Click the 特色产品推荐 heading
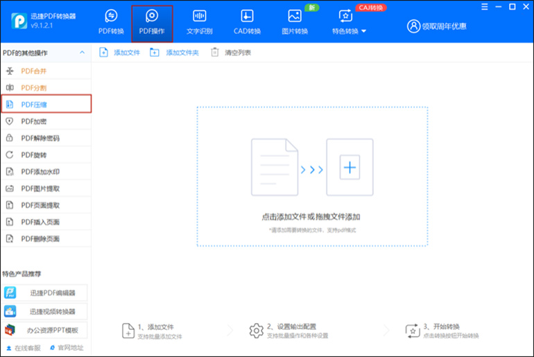The image size is (534, 357). coord(21,274)
